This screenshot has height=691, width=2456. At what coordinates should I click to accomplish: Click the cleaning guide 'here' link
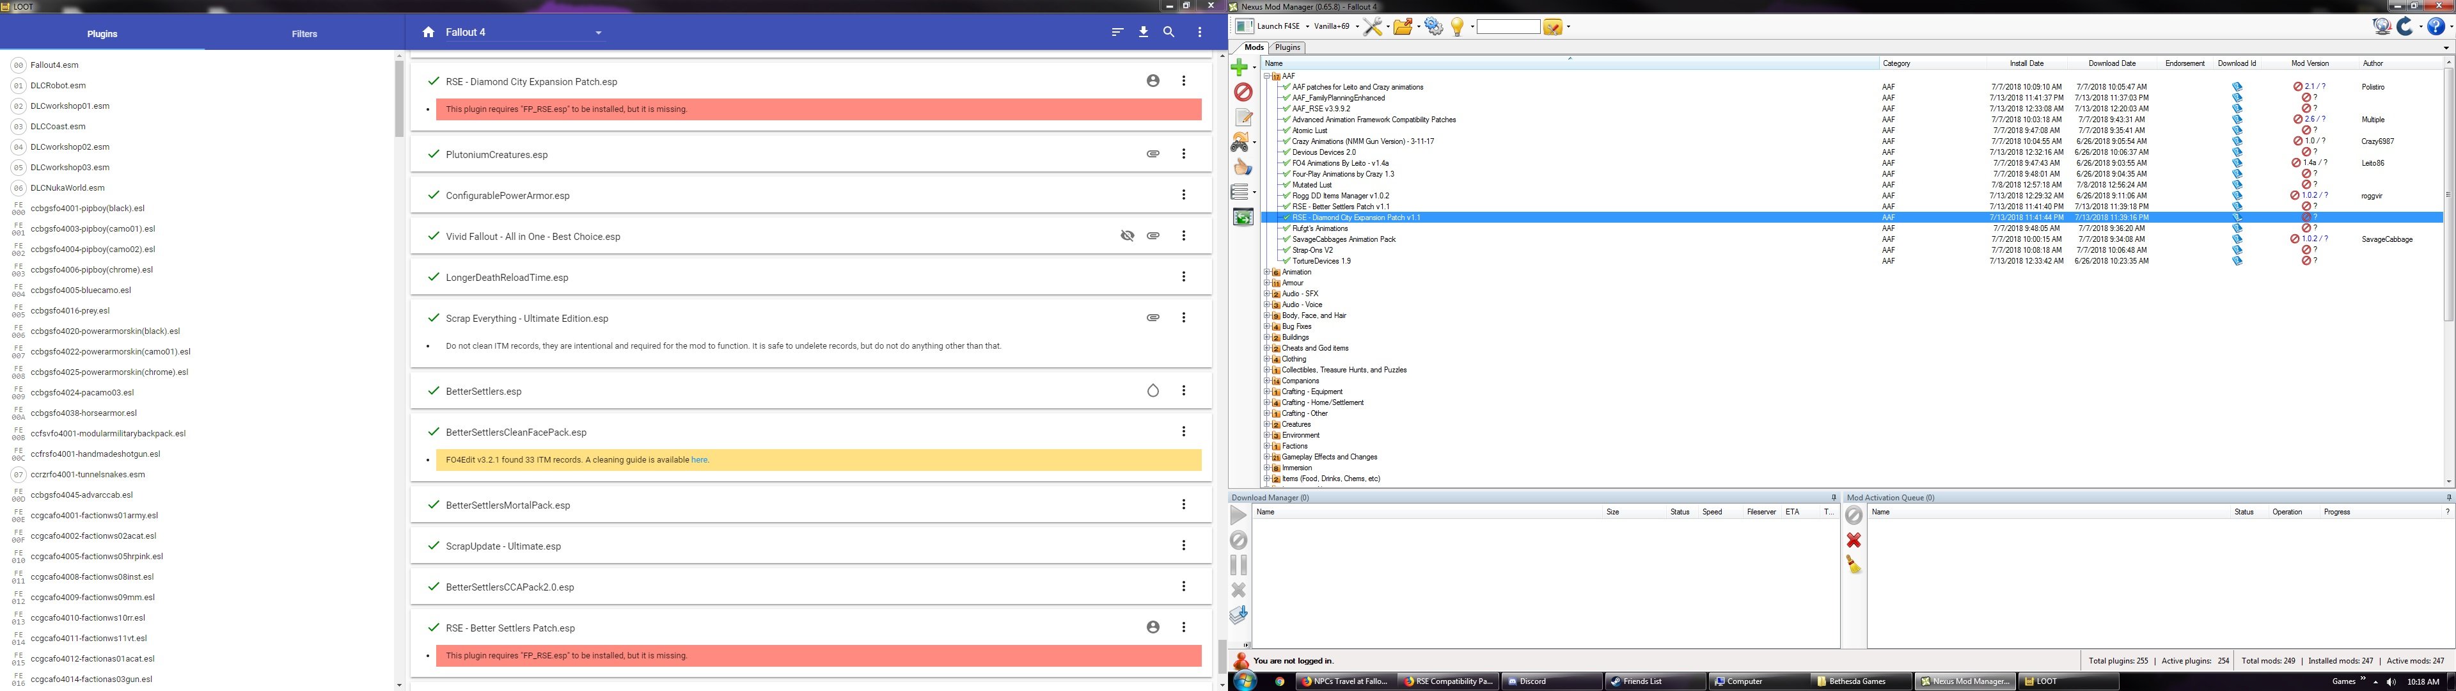(x=699, y=460)
